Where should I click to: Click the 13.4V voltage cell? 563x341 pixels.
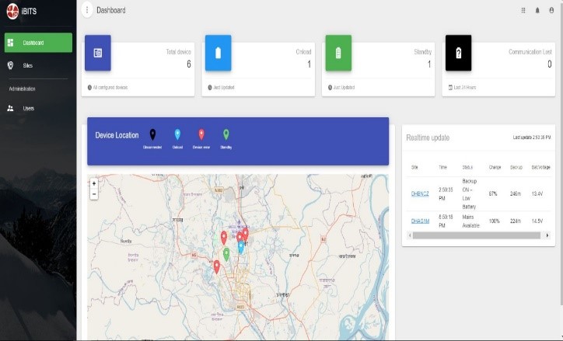pyautogui.click(x=537, y=193)
